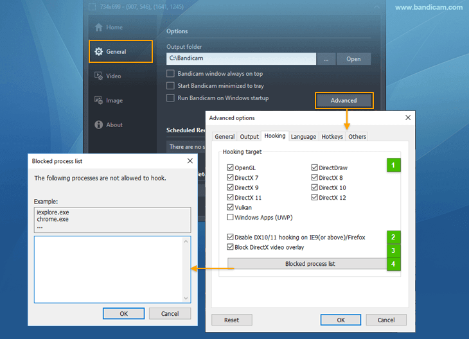This screenshot has height=339, width=469.
Task: Open the output folder with Open button
Action: 353,59
